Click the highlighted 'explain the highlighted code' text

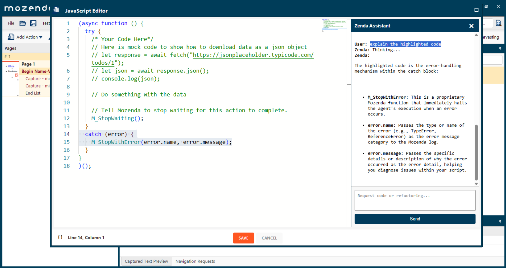click(405, 44)
